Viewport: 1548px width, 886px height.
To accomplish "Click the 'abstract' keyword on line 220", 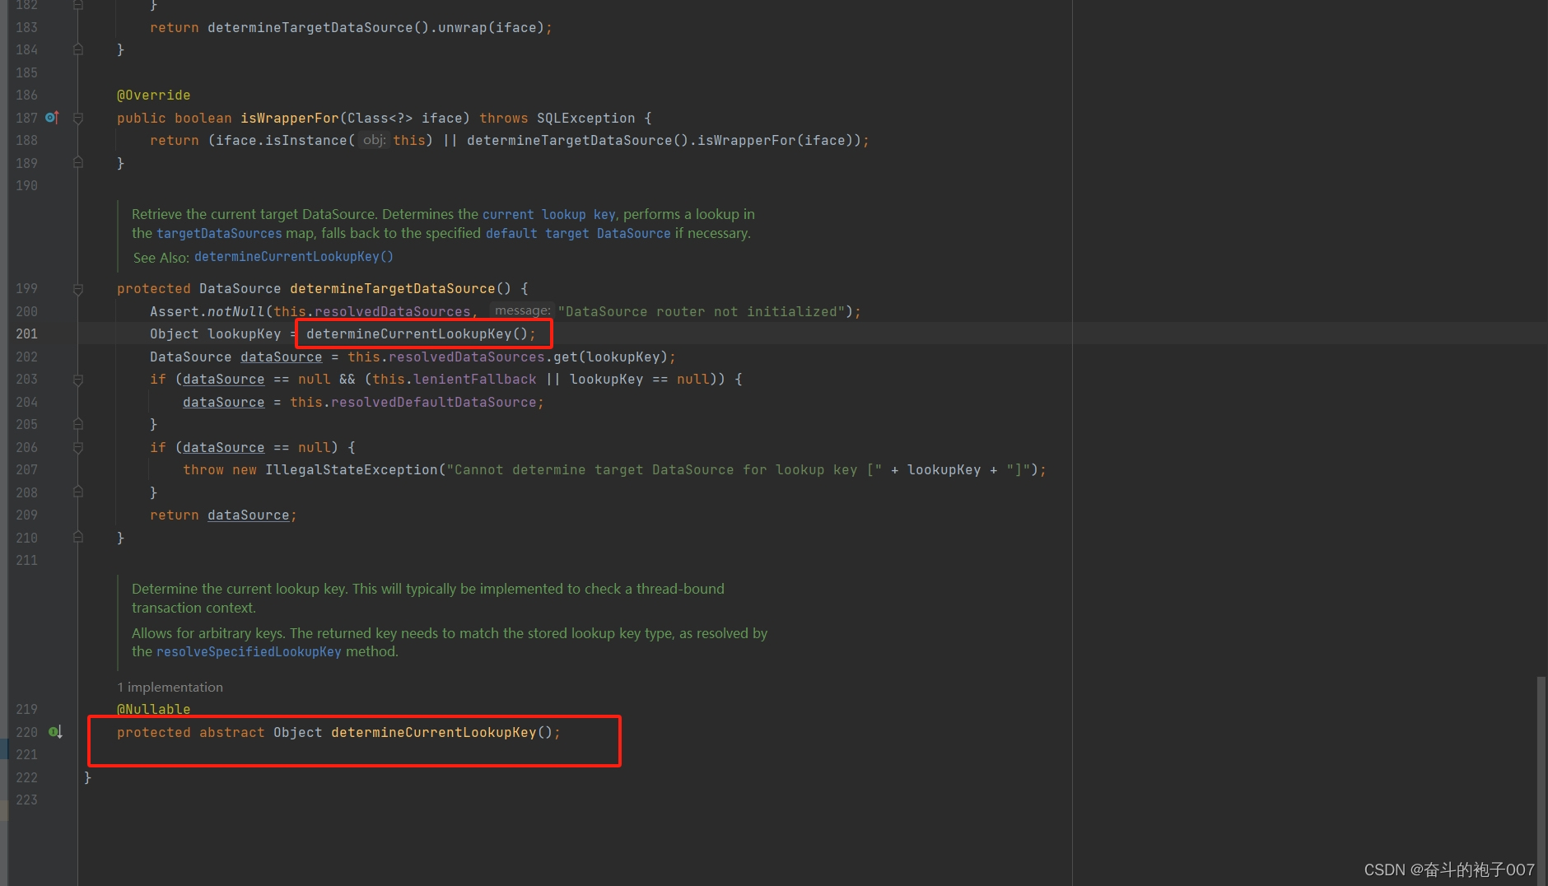I will point(231,732).
